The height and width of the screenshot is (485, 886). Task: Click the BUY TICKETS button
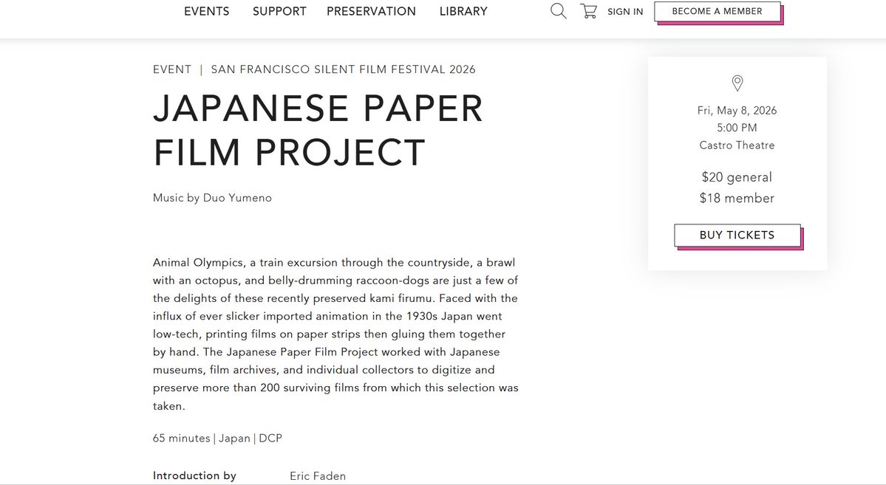click(737, 235)
